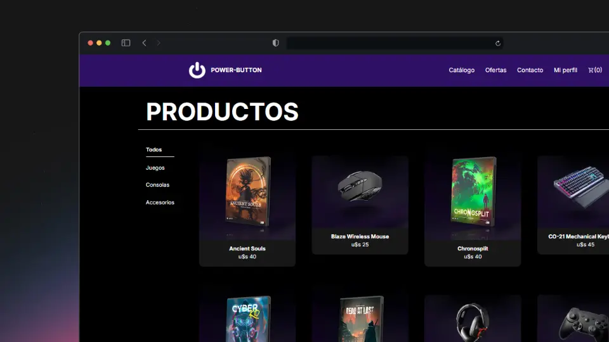Filter products by Consolas
Screen dimensions: 609x342
point(157,185)
